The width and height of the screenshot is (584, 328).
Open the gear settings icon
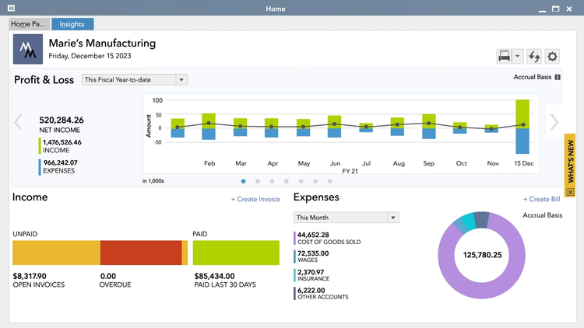click(552, 57)
